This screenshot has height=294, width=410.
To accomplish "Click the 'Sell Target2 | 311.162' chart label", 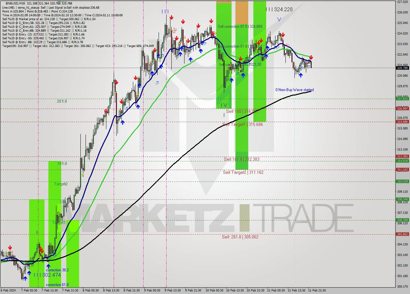I will [243, 172].
